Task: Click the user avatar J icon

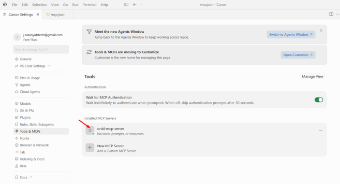Action: point(17,37)
